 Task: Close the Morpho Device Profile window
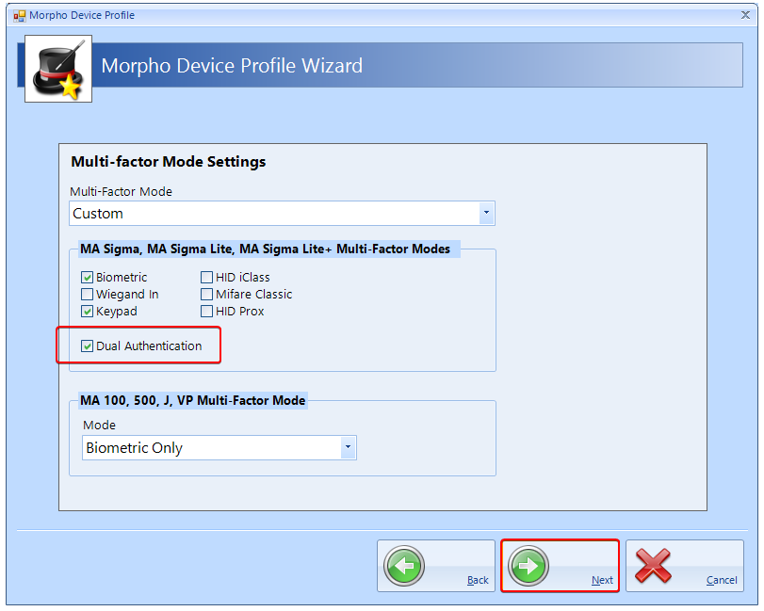pyautogui.click(x=745, y=15)
